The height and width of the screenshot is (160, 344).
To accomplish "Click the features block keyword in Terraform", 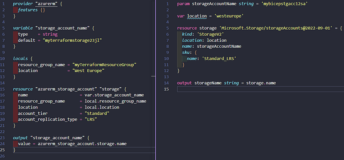I will click(28, 10).
